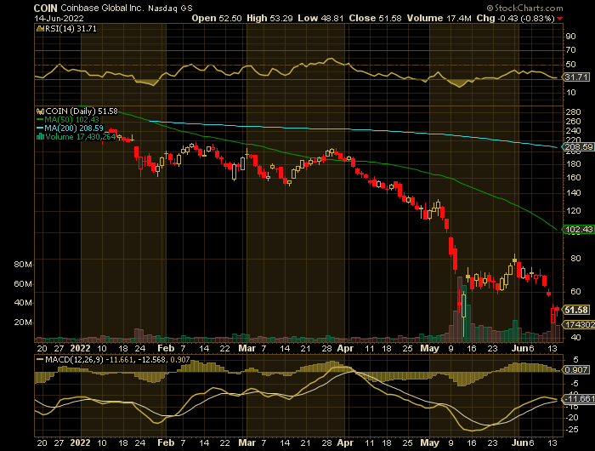Viewport: 595px width, 451px height.
Task: Click the Volume bars legend icon
Action: point(38,134)
